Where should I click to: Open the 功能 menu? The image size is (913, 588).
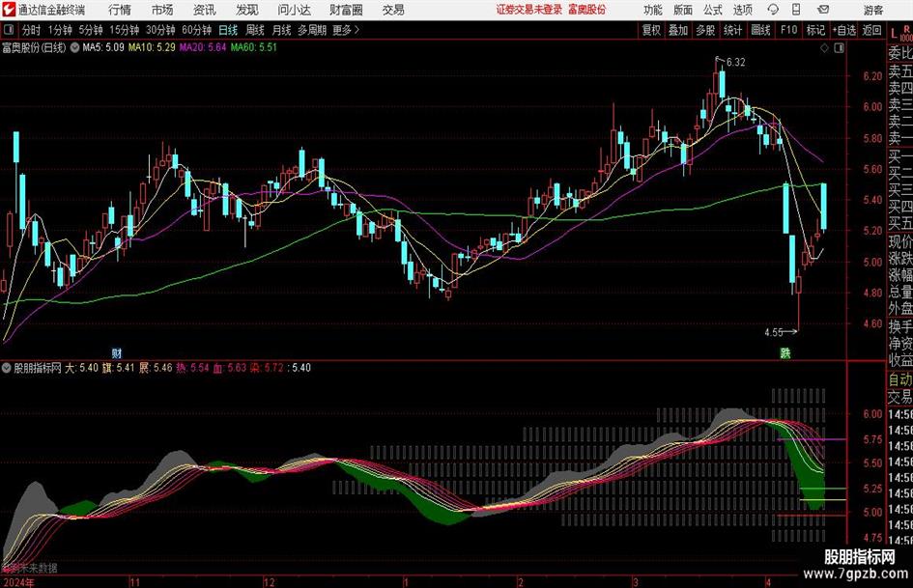click(653, 10)
